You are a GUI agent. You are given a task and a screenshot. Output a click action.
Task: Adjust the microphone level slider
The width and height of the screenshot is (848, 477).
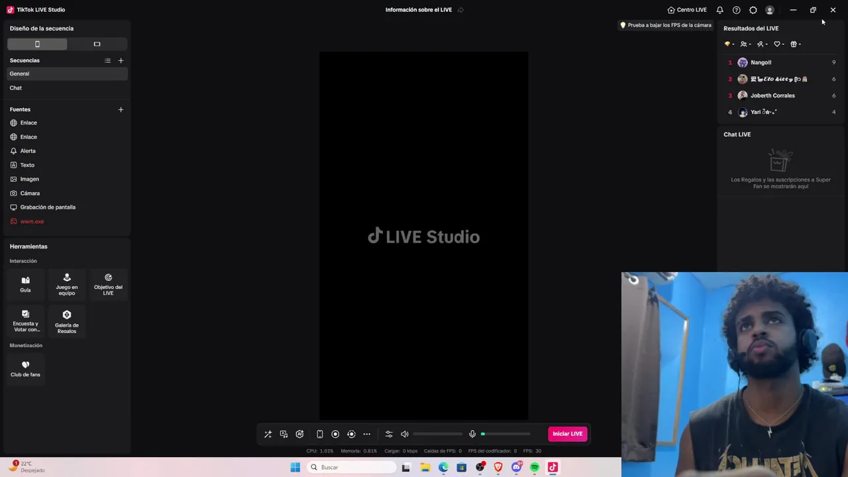pyautogui.click(x=505, y=434)
